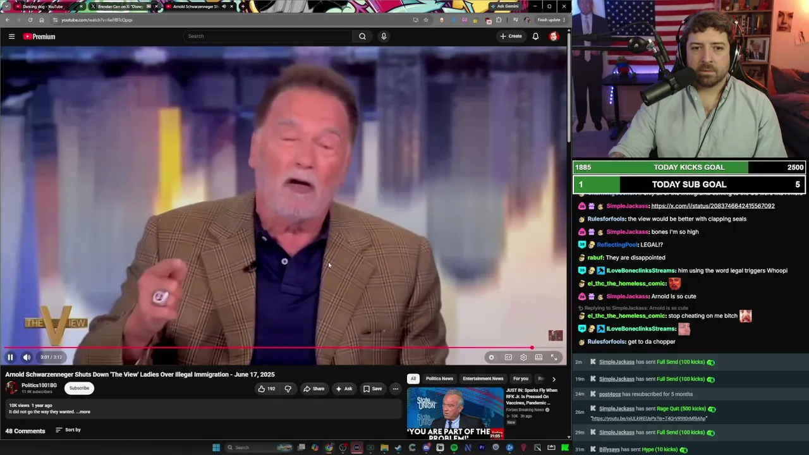Open File Explorer from the taskbar

(384, 447)
